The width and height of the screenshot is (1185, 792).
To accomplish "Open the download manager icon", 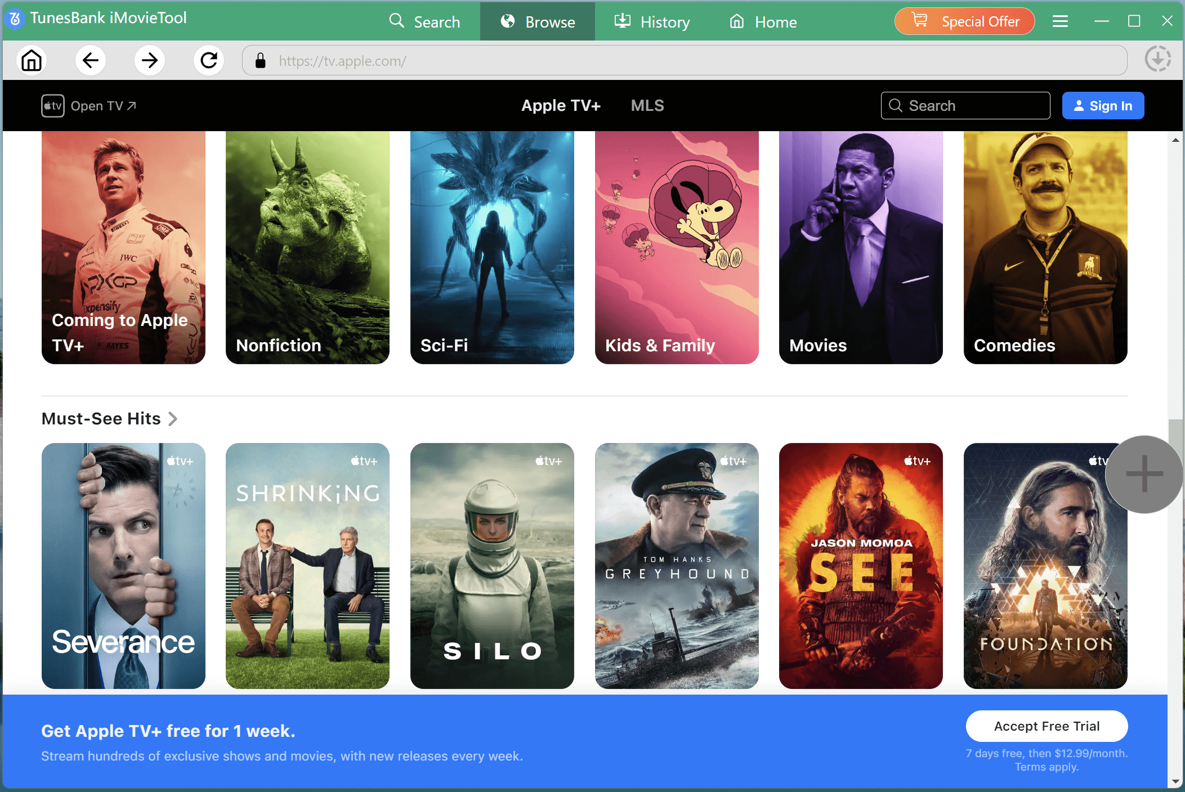I will click(x=1158, y=59).
